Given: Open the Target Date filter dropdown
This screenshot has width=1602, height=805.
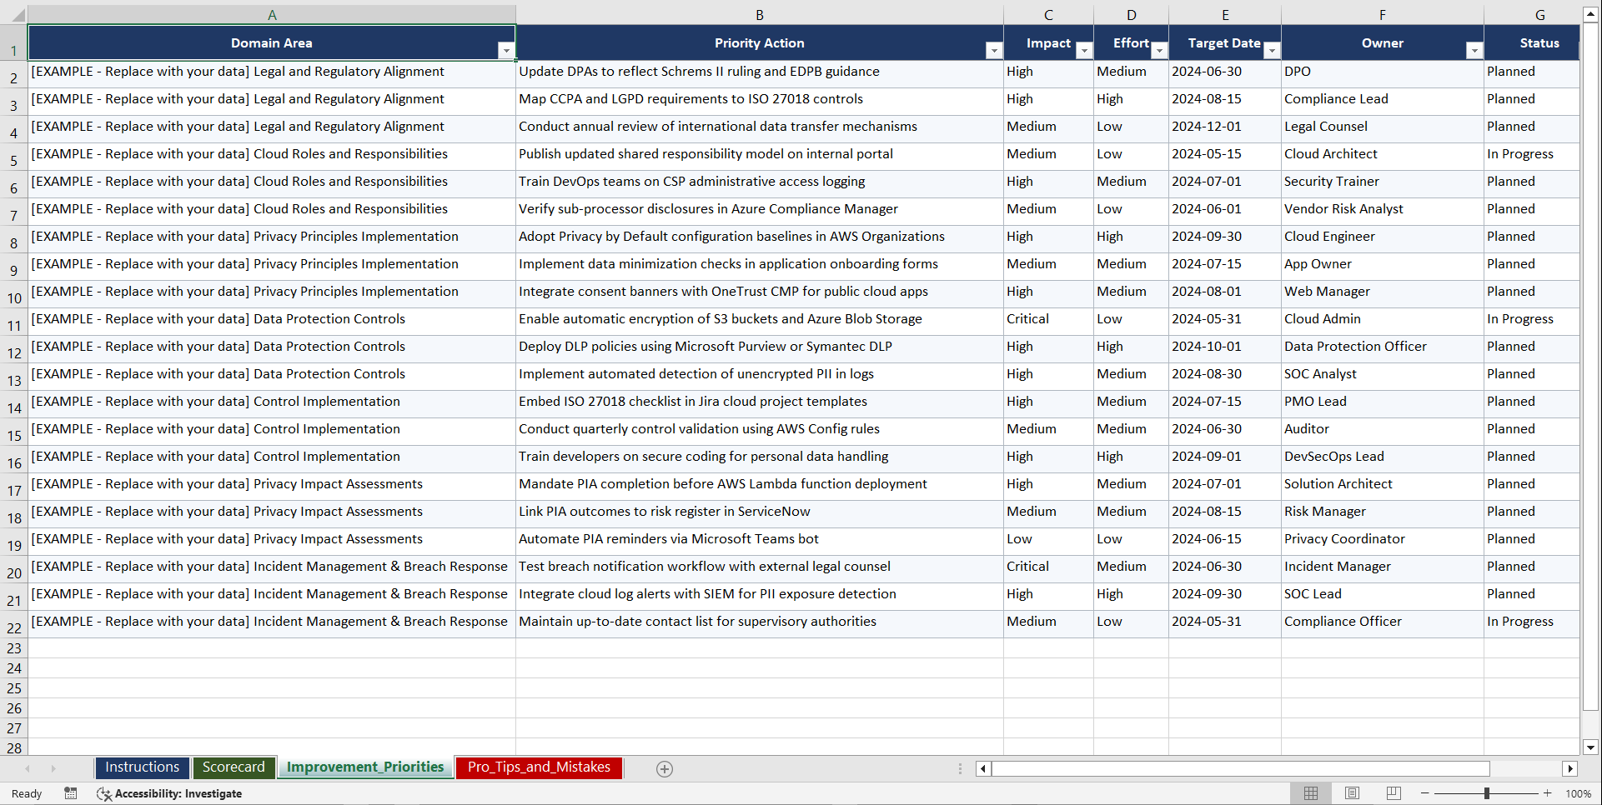Looking at the screenshot, I should 1271,50.
